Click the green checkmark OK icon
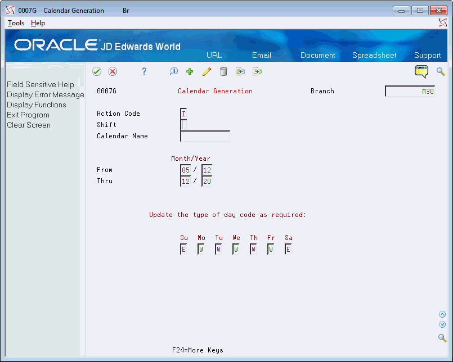This screenshot has width=453, height=362. pos(97,71)
